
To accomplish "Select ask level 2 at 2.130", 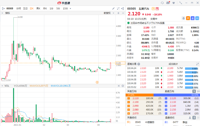I will tap(182, 102).
